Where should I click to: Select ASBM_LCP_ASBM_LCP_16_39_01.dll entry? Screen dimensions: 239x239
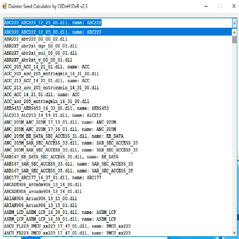click(x=117, y=219)
